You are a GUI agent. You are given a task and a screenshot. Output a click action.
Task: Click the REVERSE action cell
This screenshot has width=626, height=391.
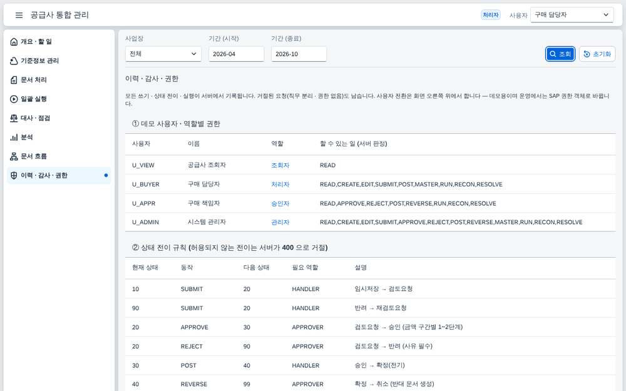[x=193, y=384]
